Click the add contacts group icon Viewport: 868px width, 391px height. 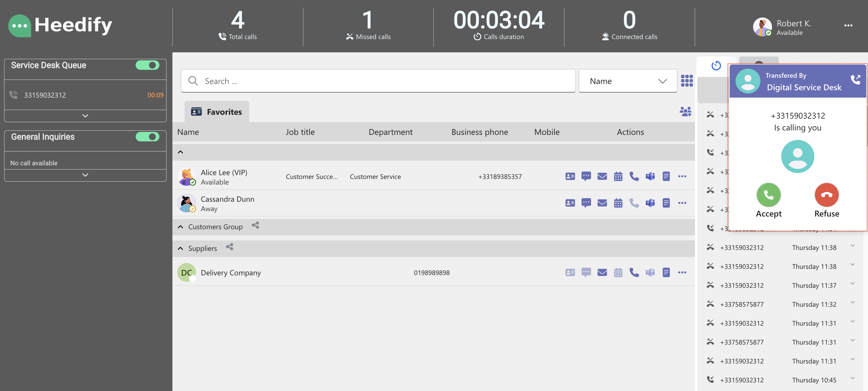(686, 112)
